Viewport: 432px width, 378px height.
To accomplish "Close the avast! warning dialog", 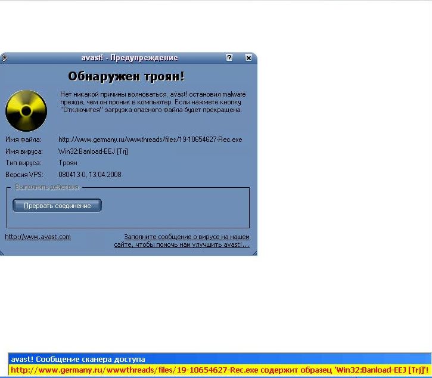I will coord(248,58).
